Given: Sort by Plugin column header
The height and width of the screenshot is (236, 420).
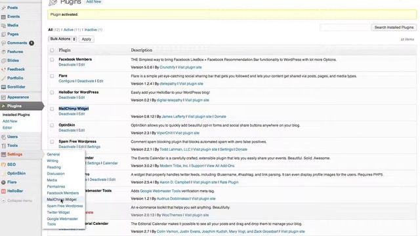Looking at the screenshot, I should (64, 50).
